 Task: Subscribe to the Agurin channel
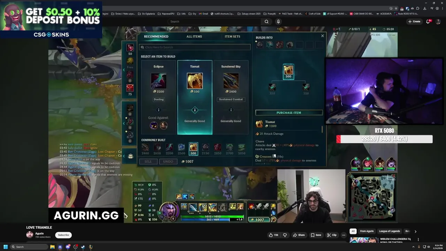tap(63, 235)
